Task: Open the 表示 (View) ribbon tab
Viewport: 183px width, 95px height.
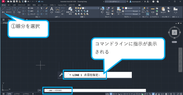Action: (29, 5)
